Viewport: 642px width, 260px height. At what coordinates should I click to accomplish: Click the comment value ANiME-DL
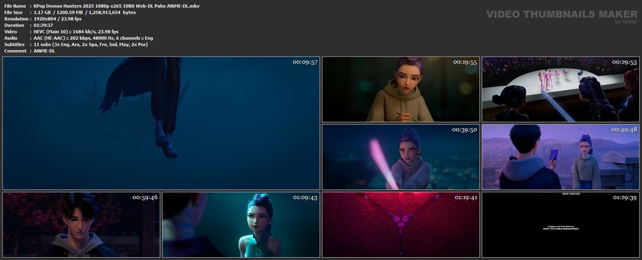point(44,51)
